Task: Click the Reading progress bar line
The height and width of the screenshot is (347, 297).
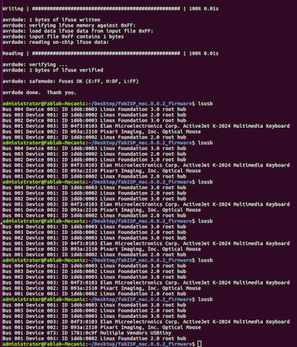Action: click(x=111, y=53)
